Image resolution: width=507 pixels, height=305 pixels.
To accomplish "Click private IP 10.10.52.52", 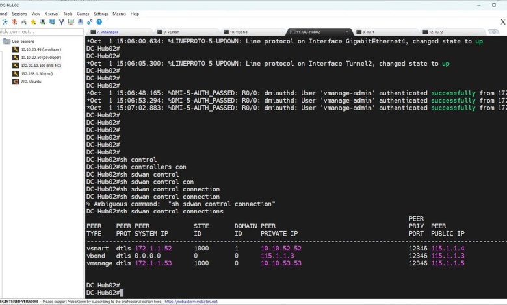I will pos(281,249).
